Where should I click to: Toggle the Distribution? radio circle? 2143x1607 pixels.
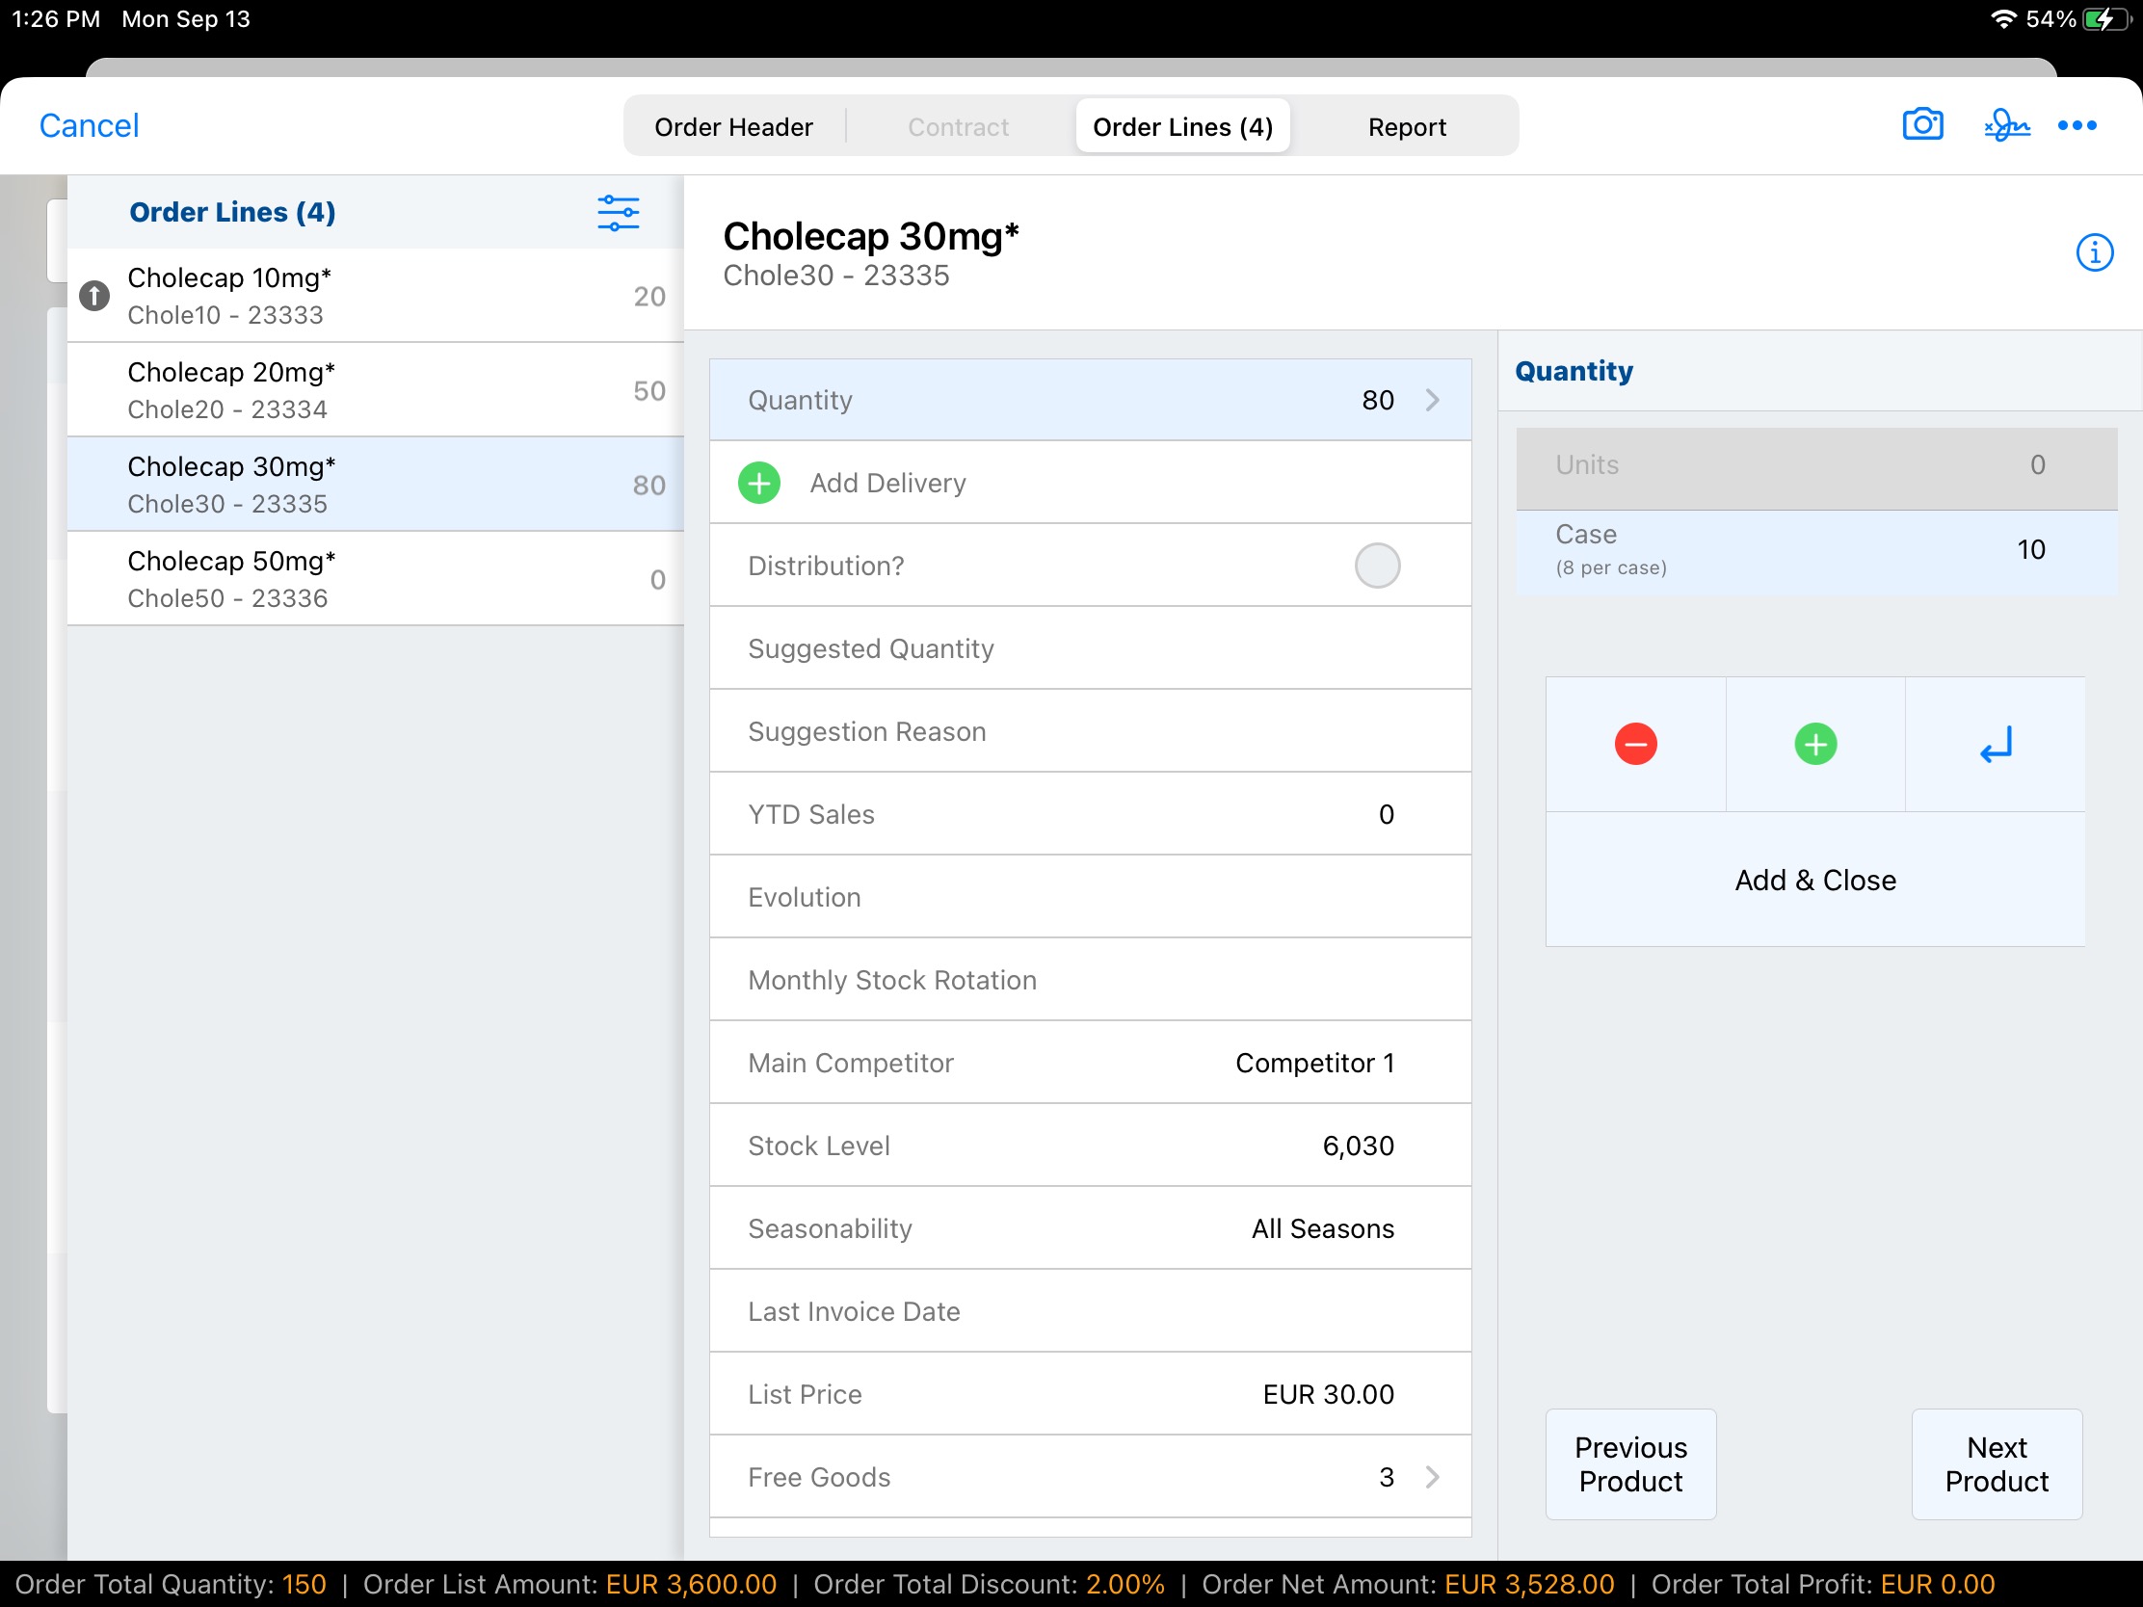coord(1376,566)
